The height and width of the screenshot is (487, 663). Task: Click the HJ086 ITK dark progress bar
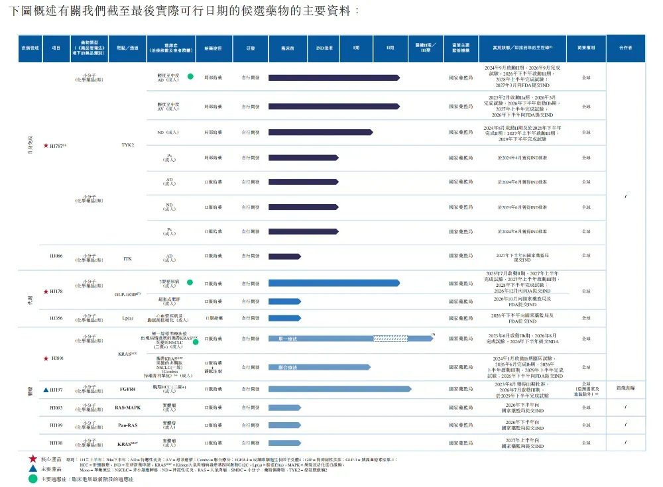(x=284, y=256)
